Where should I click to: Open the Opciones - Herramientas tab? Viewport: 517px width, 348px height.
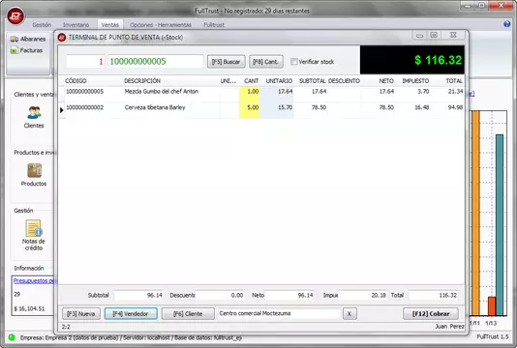click(x=161, y=25)
